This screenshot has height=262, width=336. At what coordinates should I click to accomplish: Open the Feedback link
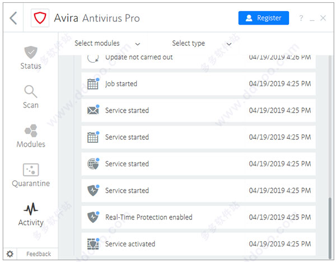pyautogui.click(x=39, y=254)
